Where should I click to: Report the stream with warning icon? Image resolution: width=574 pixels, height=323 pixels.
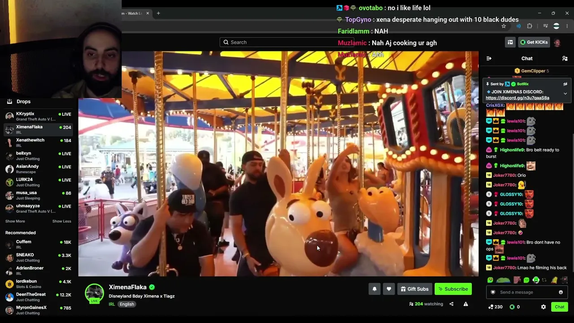[465, 304]
